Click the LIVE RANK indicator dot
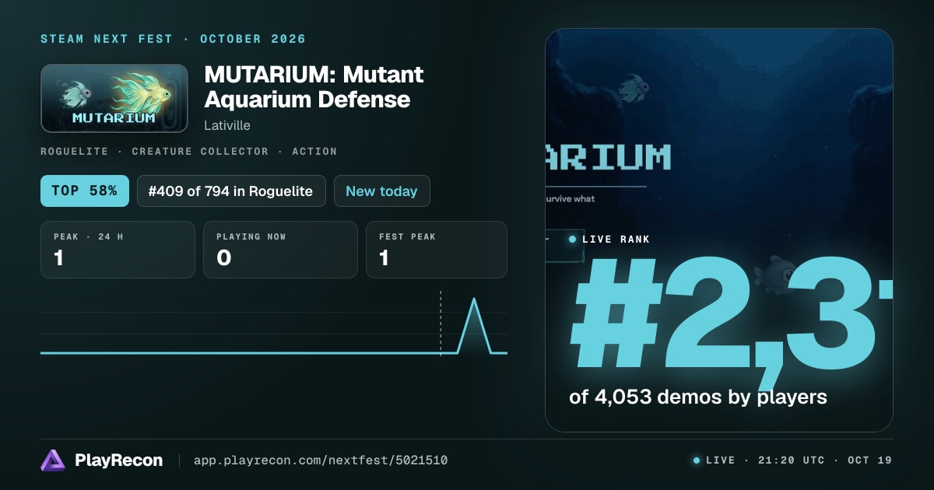The width and height of the screenshot is (934, 490). pos(573,240)
